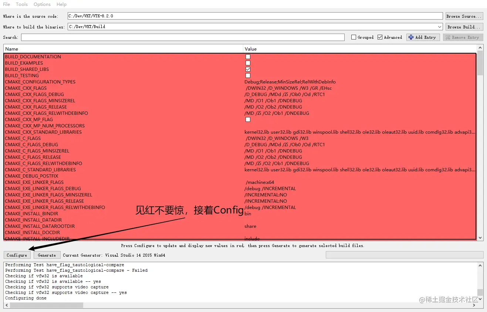Click the Debug;Release;MinSizeRel;RelWithDebInfo value

coord(290,82)
